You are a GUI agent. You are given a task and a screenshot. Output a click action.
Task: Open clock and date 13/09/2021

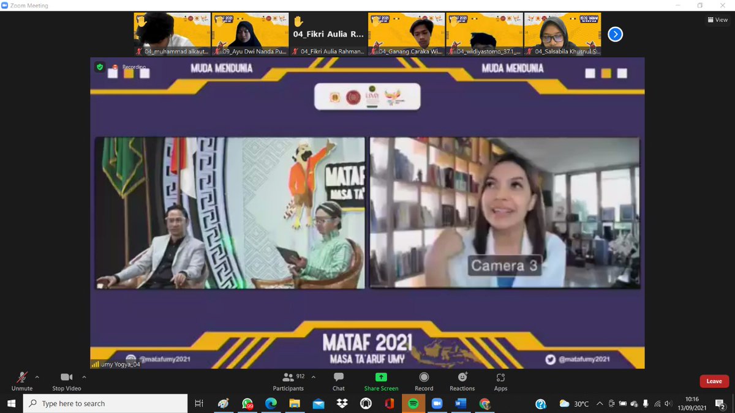(x=692, y=404)
